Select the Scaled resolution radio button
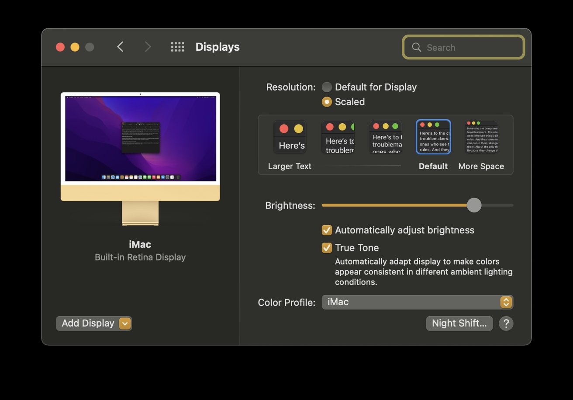 (327, 102)
